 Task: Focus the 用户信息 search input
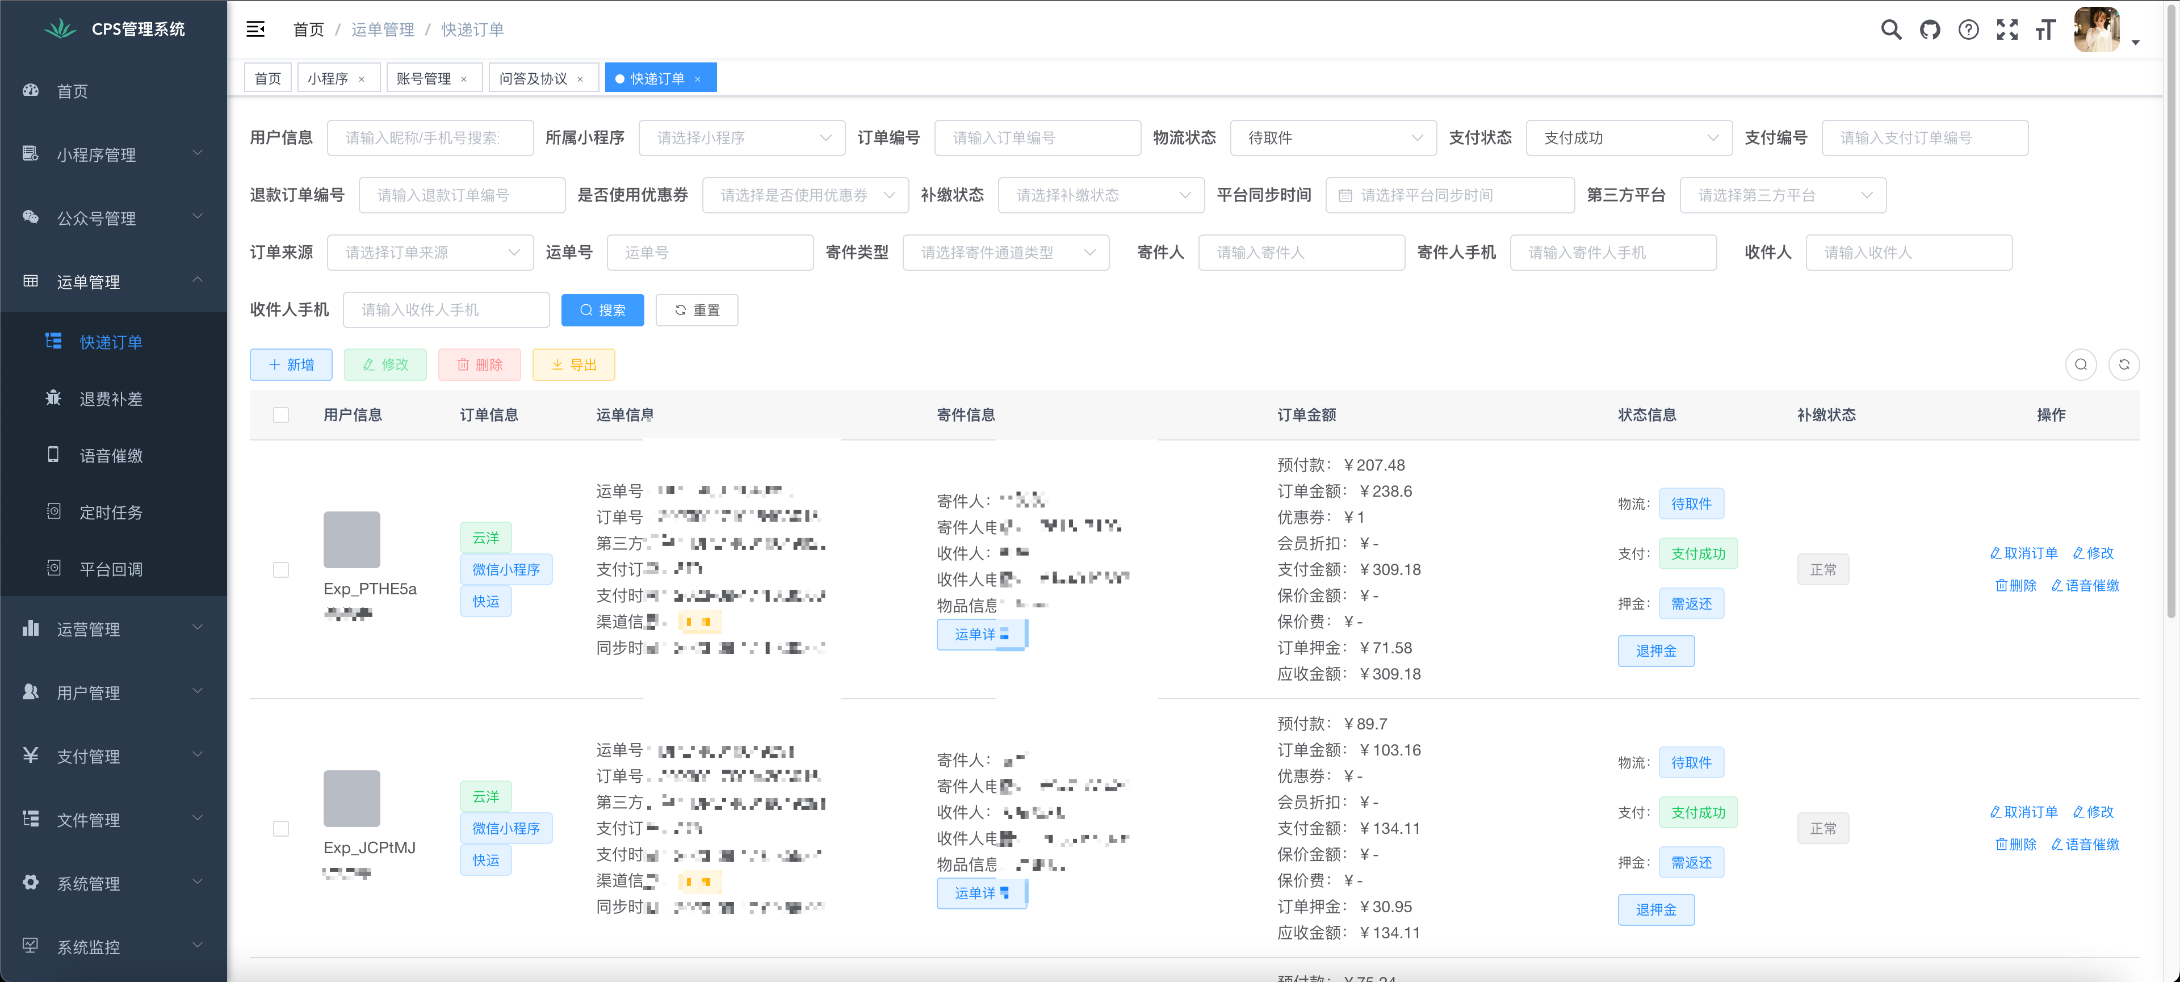coord(430,138)
